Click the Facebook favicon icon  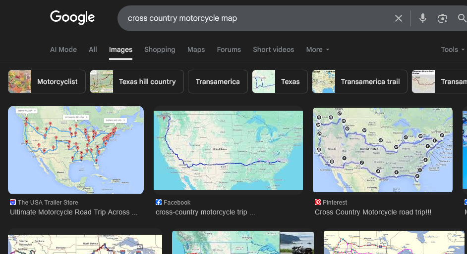coord(159,203)
